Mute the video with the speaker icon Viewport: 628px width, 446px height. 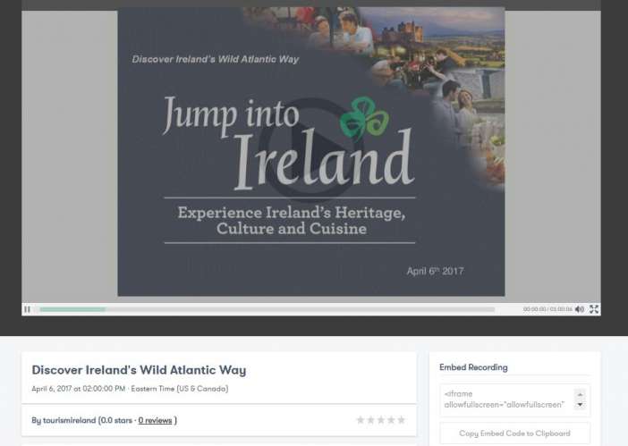(x=580, y=309)
